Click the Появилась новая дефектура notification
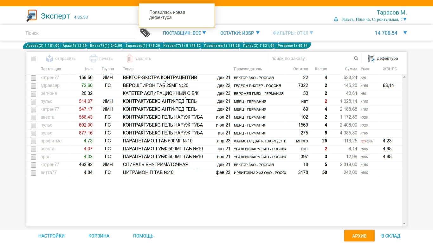 pos(177,15)
